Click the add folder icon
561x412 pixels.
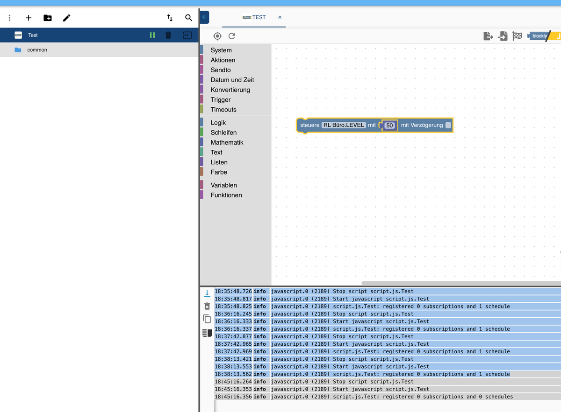pyautogui.click(x=48, y=18)
